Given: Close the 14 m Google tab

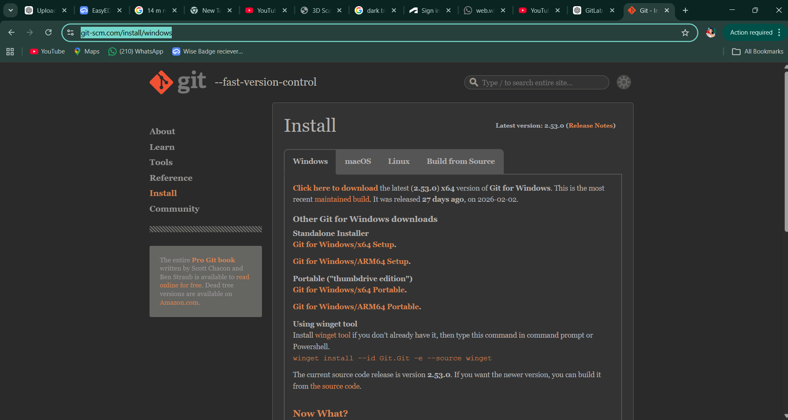Looking at the screenshot, I should point(175,10).
